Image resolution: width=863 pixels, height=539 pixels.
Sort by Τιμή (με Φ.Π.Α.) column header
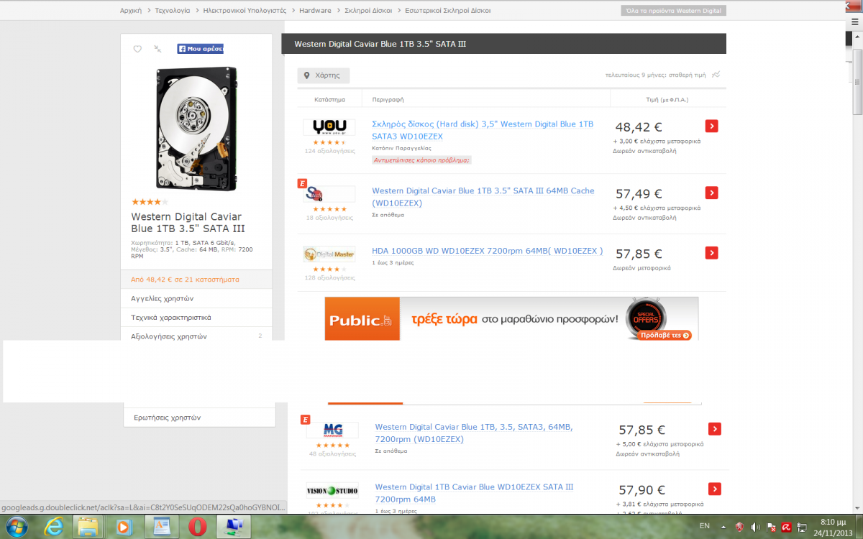(x=667, y=99)
